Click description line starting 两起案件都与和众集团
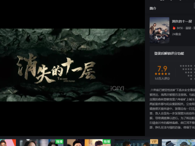The height and width of the screenshot is (146, 195). (172, 104)
